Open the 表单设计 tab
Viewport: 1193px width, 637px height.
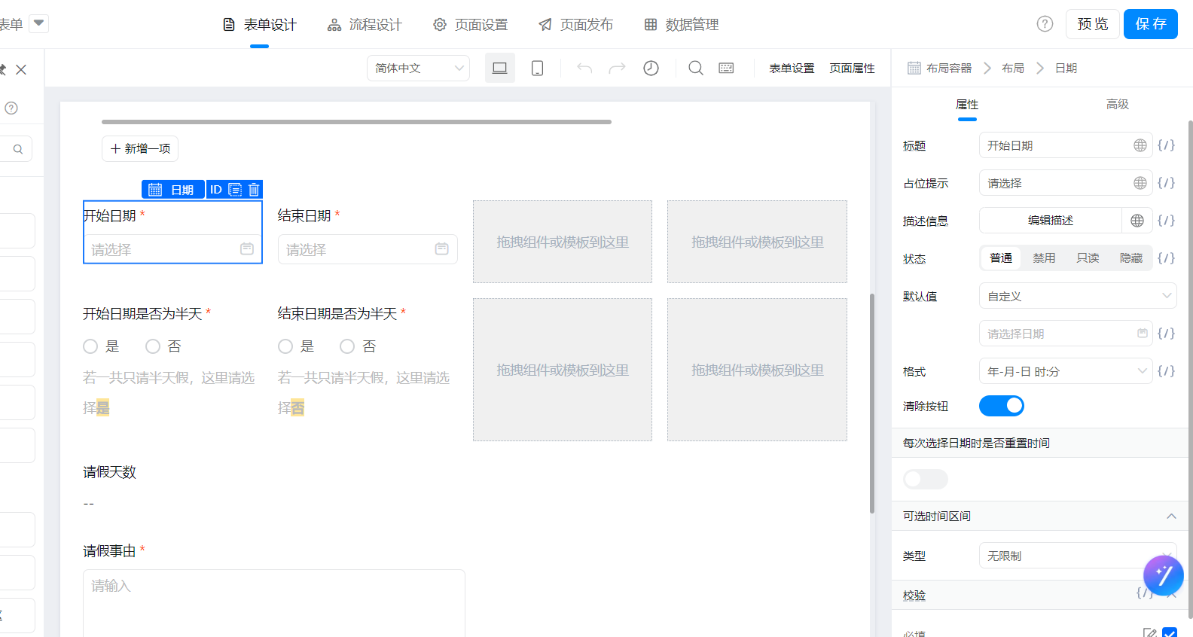tap(259, 25)
